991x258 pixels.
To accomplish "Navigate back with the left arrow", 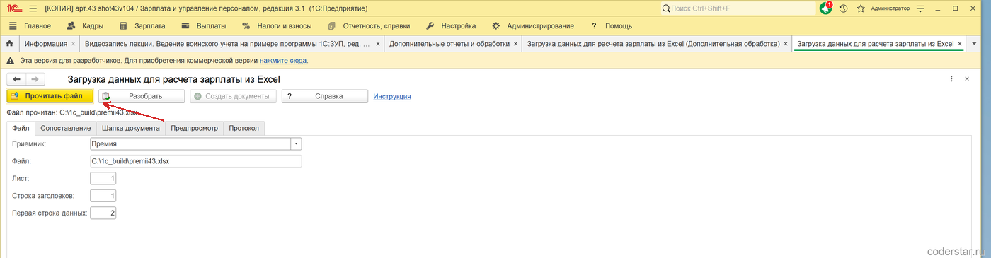I will [17, 79].
